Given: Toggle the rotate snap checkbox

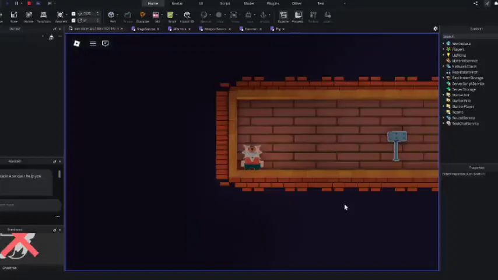Looking at the screenshot, I should [73, 20].
